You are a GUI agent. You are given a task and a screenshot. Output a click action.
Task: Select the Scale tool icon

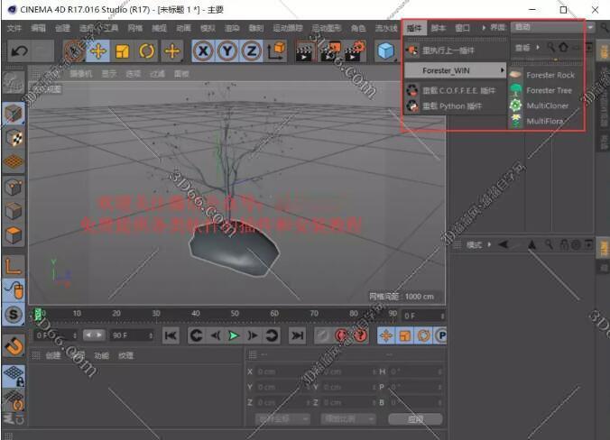coord(122,50)
